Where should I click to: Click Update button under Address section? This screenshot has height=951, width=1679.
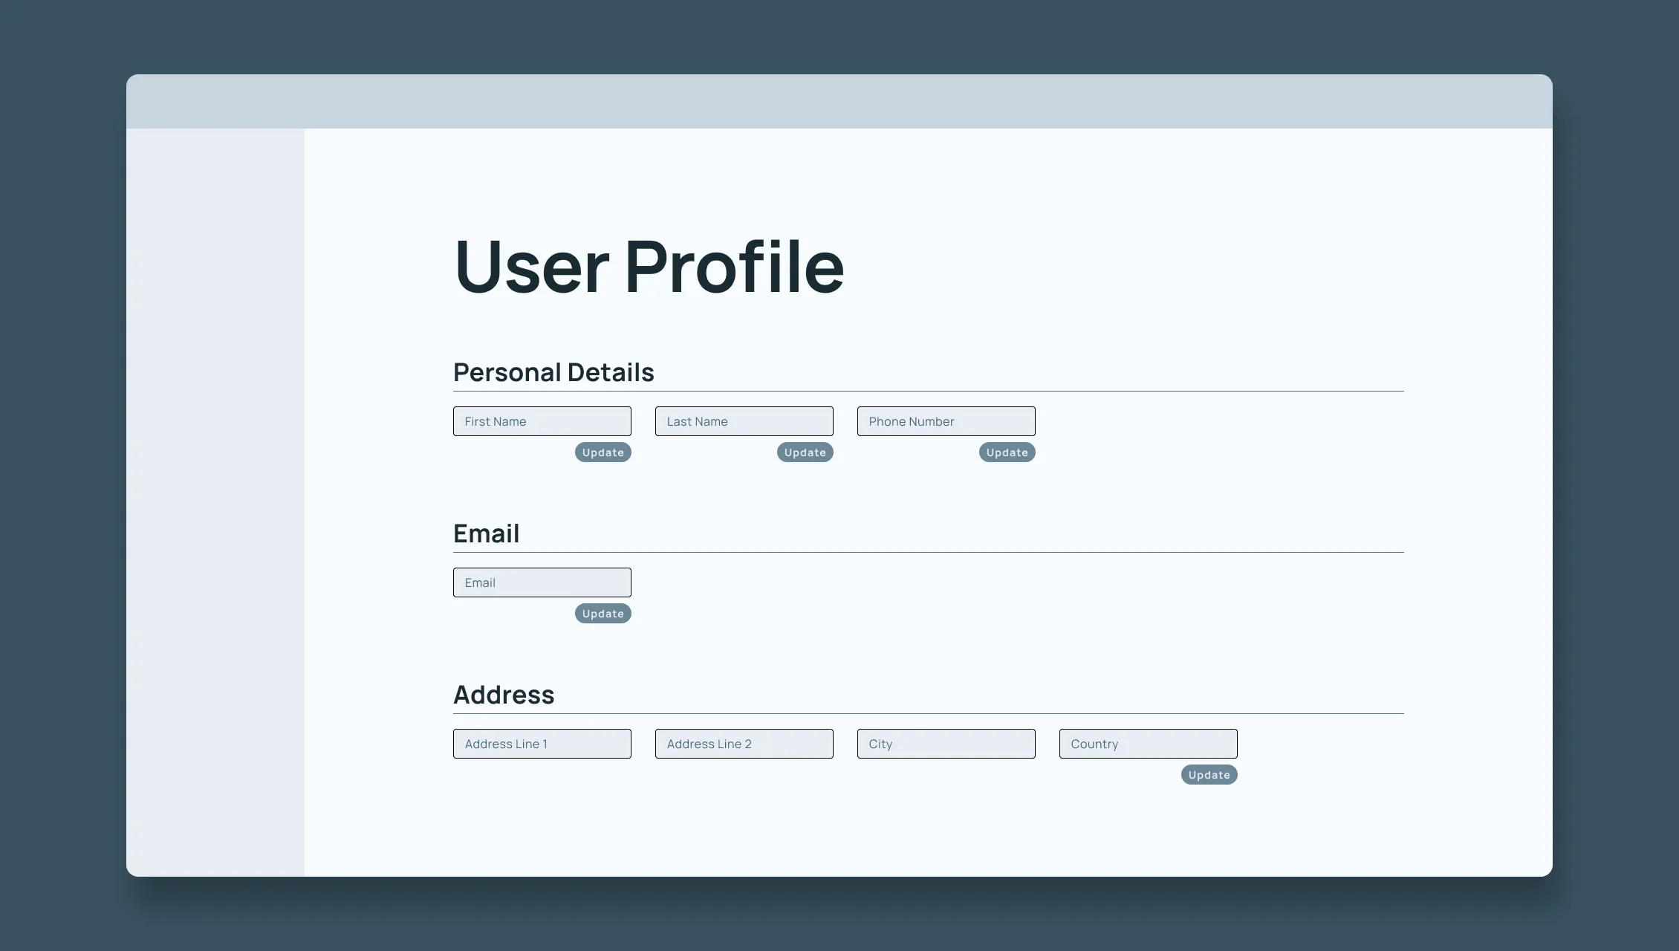pyautogui.click(x=1209, y=773)
